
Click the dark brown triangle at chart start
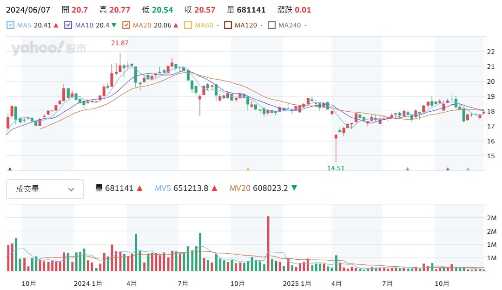[x=10, y=169]
